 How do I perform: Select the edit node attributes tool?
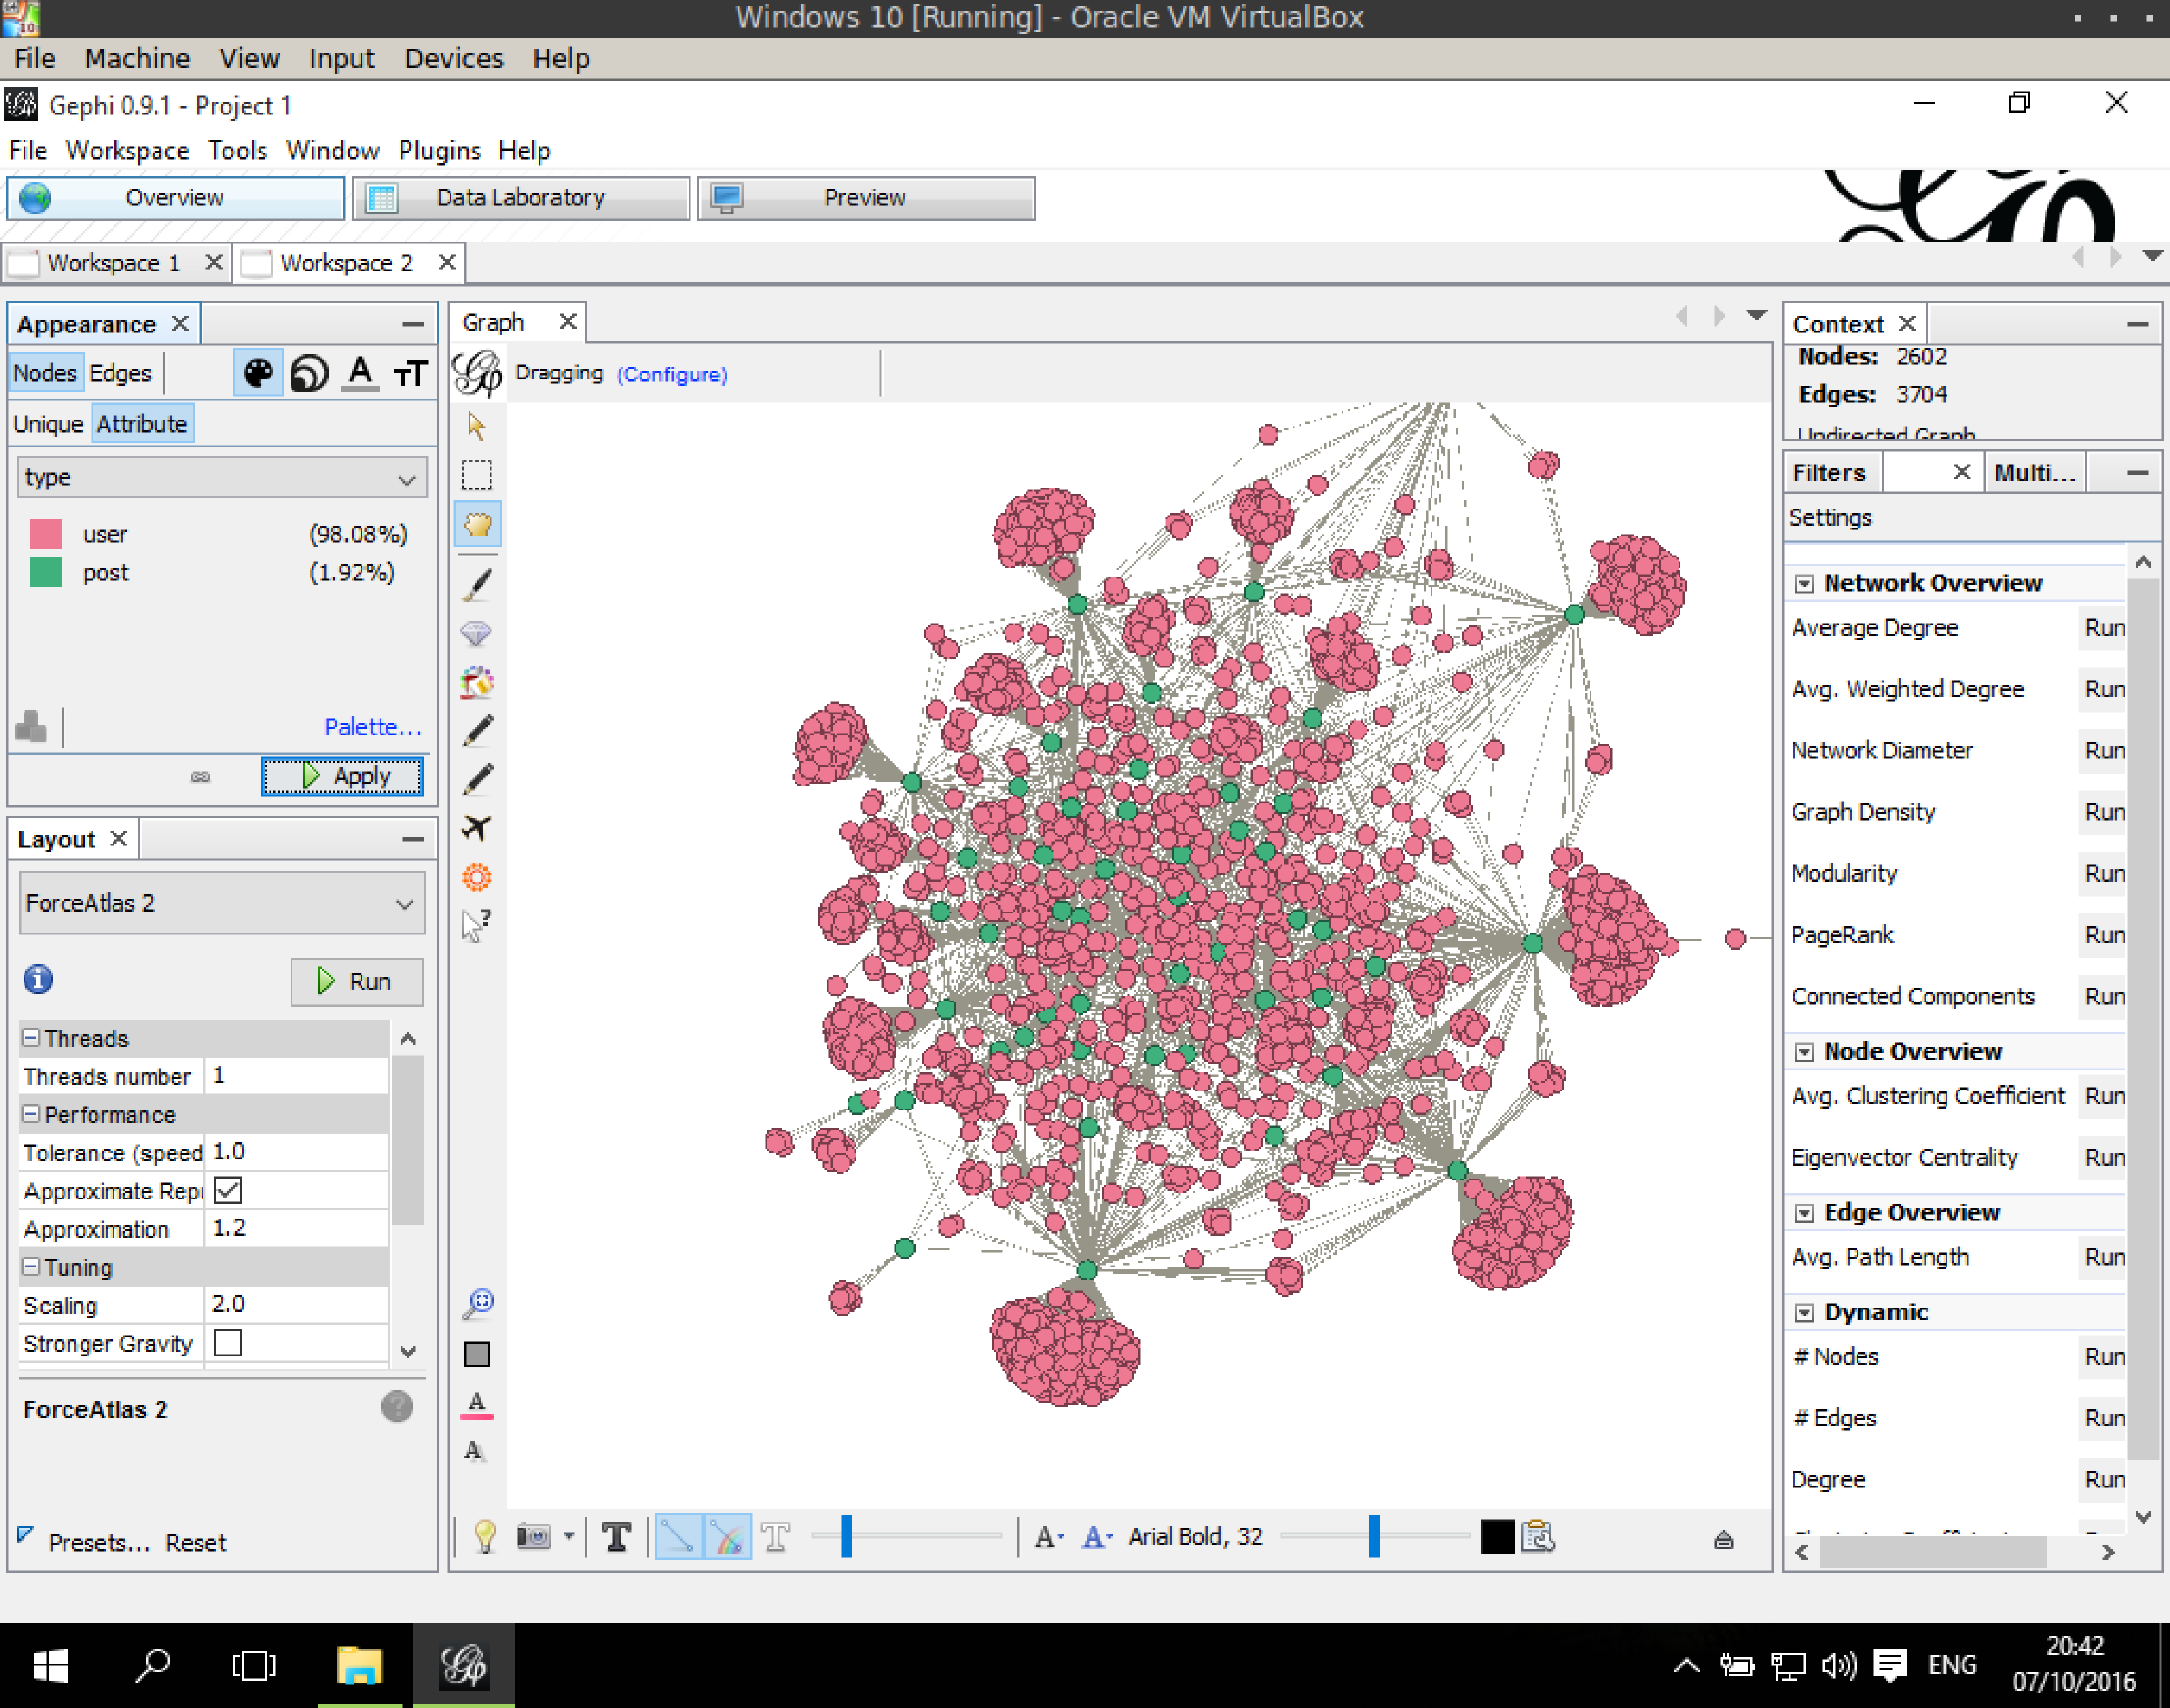point(477,926)
